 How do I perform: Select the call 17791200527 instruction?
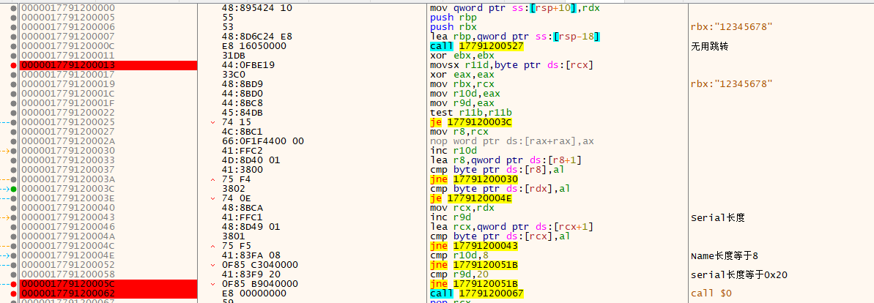[x=477, y=46]
